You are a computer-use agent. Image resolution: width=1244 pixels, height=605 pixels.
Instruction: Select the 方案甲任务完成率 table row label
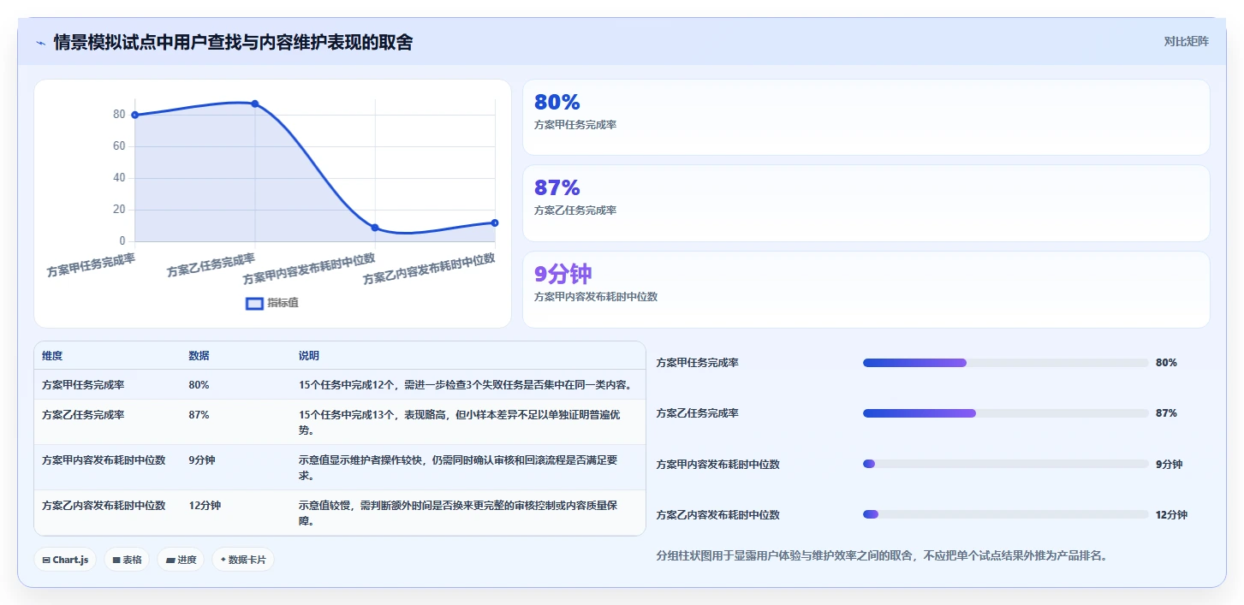(83, 385)
